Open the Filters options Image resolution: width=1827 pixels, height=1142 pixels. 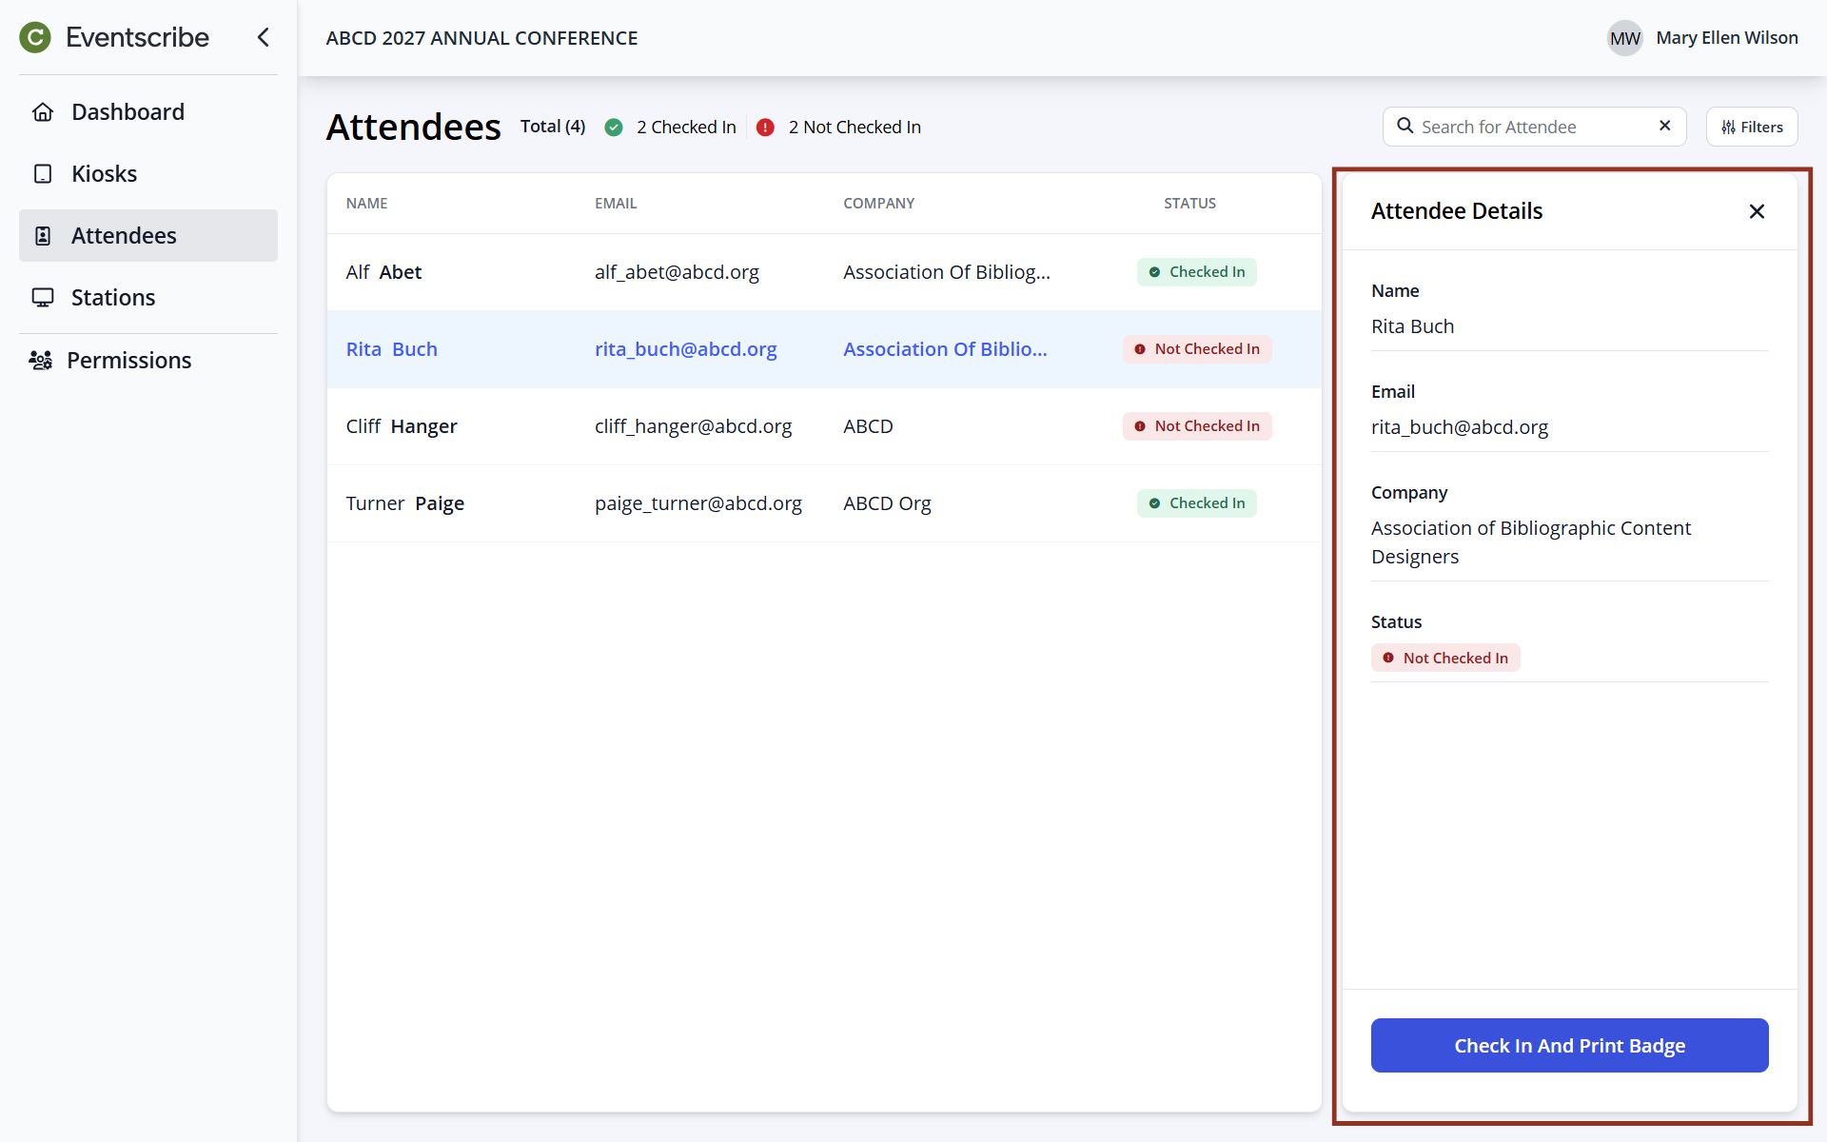pyautogui.click(x=1751, y=127)
